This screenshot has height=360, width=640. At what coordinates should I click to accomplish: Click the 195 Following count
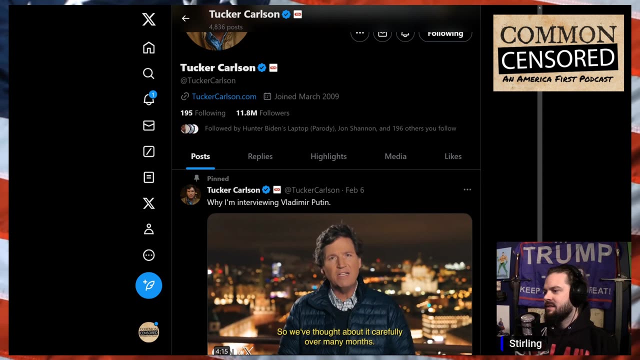click(203, 113)
